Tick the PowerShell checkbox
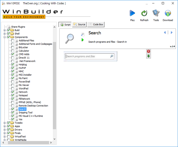 (13, 82)
